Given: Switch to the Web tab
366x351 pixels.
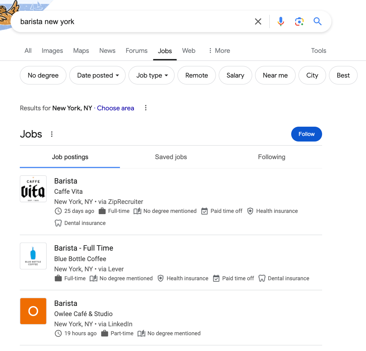Looking at the screenshot, I should click(189, 51).
